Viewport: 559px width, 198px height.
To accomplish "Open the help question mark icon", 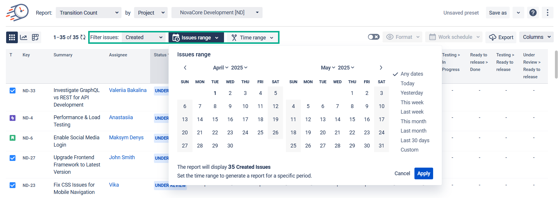I will [x=533, y=13].
